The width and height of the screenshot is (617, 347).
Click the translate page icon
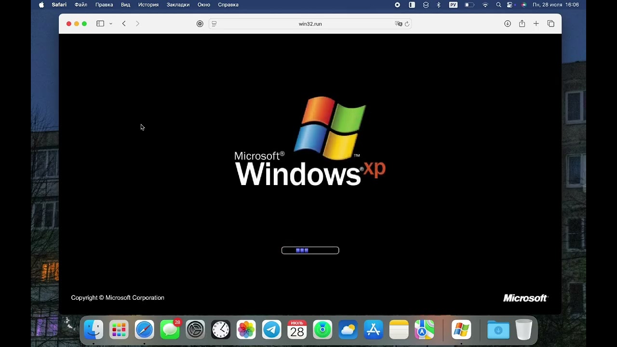click(399, 24)
